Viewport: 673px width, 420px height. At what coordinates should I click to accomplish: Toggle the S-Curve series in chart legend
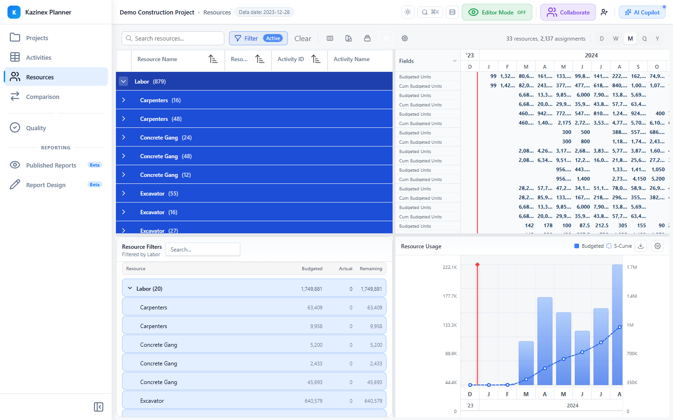pyautogui.click(x=619, y=246)
